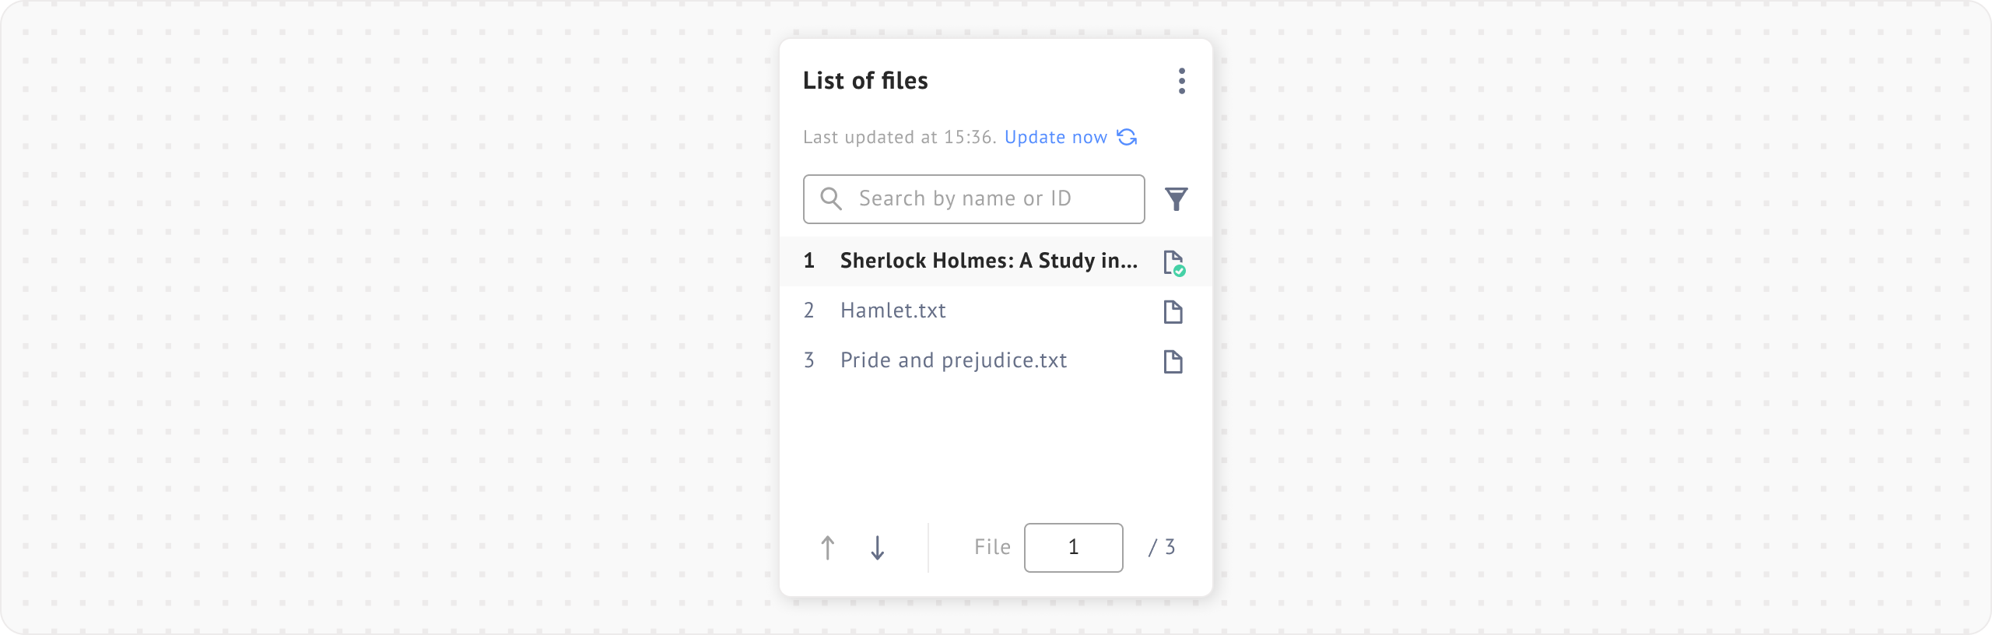Open the filter funnel icon
Image resolution: width=1992 pixels, height=635 pixels.
[1176, 199]
